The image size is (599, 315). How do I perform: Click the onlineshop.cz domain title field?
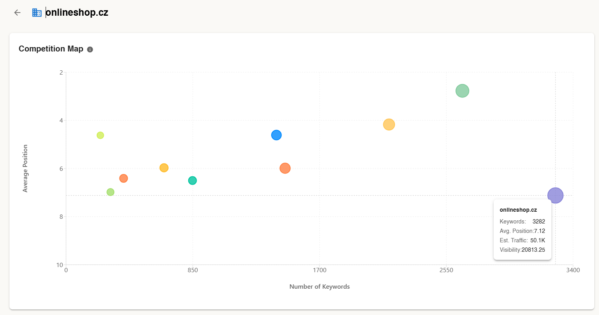tap(77, 13)
